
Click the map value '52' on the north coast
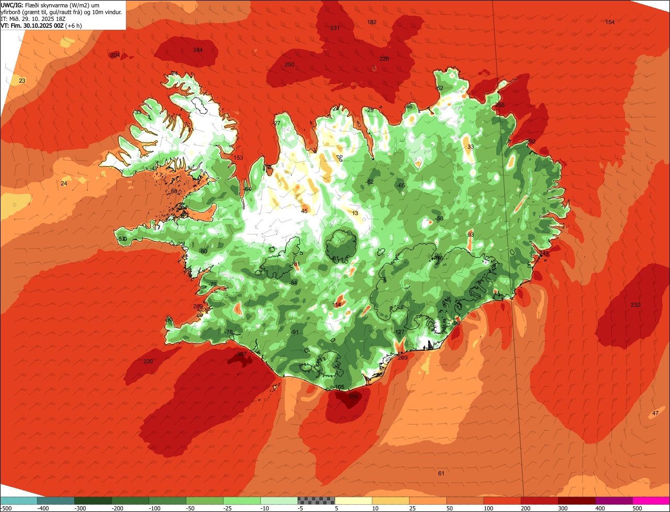pyautogui.click(x=440, y=88)
